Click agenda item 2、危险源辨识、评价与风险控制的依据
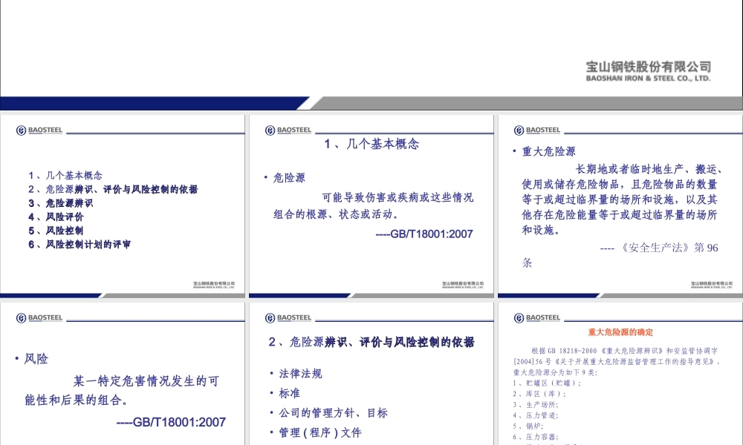This screenshot has height=445, width=743. coord(113,189)
